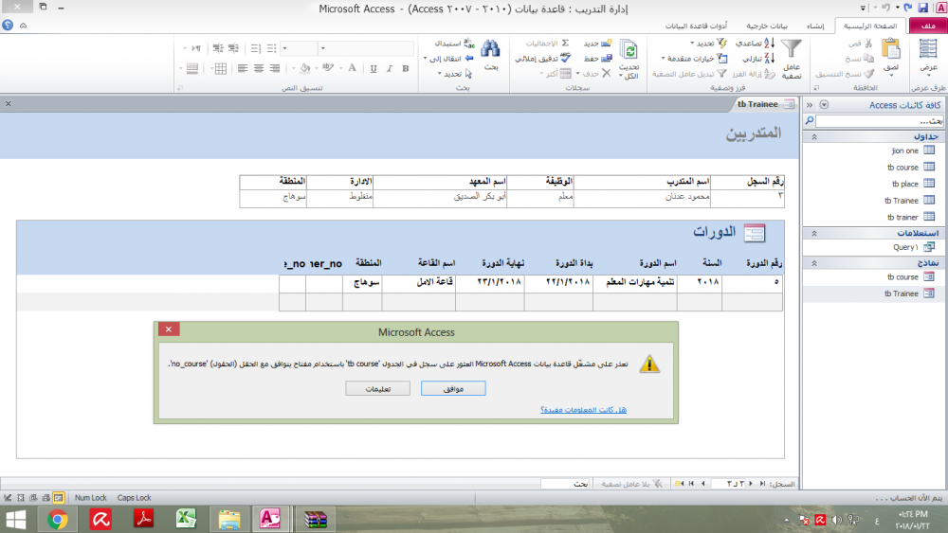Click the gridlines icon in text formatting group
Image resolution: width=948 pixels, height=533 pixels.
click(221, 69)
